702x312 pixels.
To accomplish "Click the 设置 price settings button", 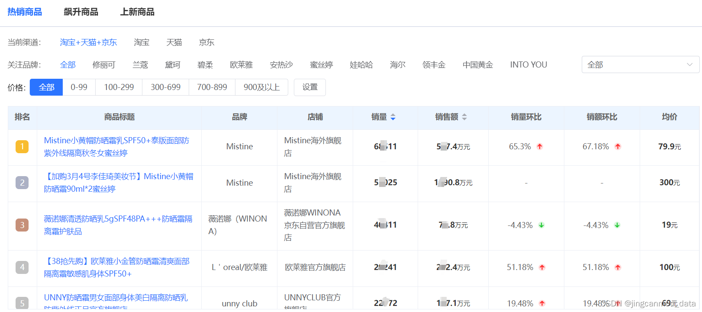I will [310, 87].
